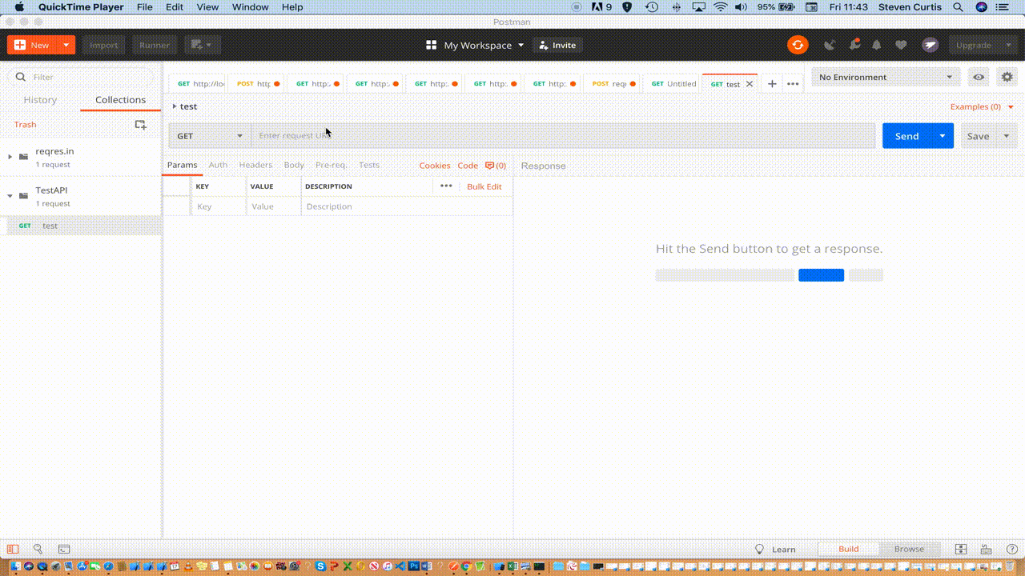Click the heart icon in header
The image size is (1025, 576).
pos(901,45)
